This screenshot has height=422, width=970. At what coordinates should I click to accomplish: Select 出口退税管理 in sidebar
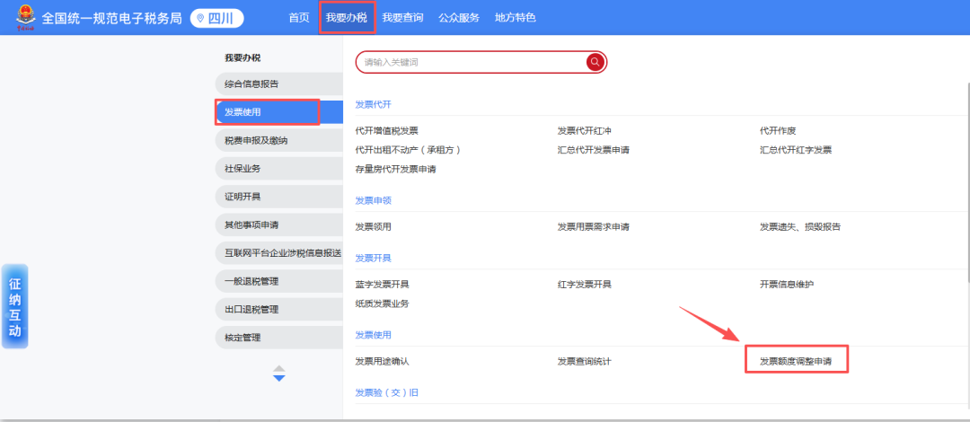[x=279, y=310]
